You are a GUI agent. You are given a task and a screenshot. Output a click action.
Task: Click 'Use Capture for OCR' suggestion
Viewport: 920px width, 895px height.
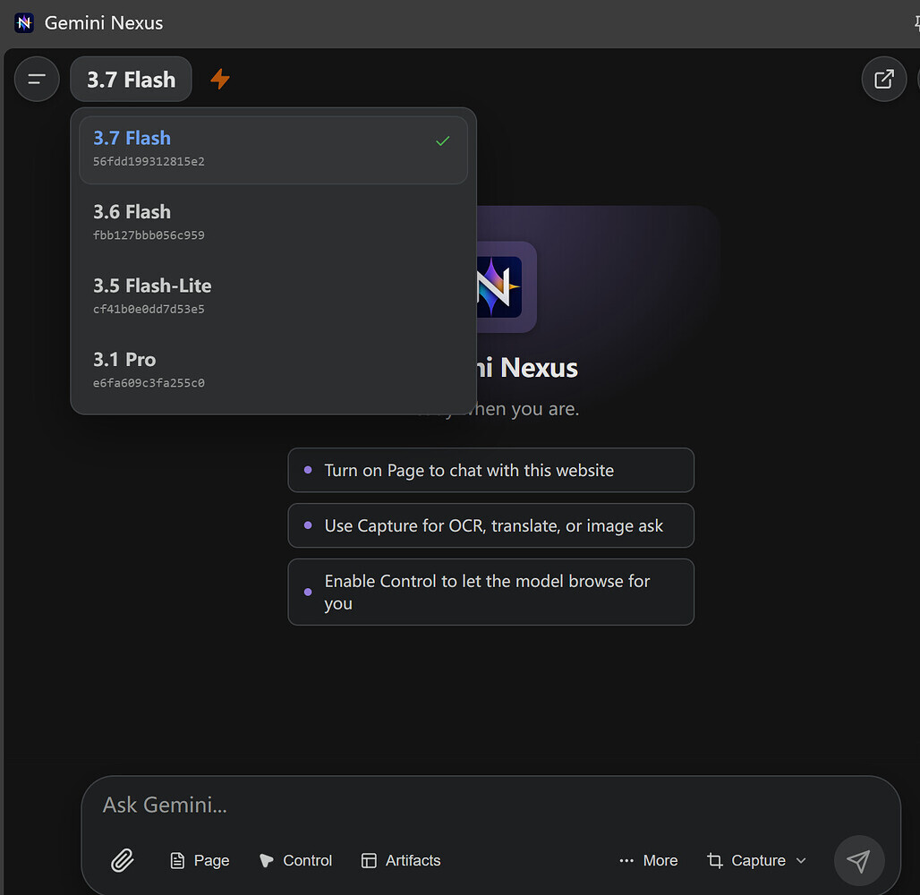tap(491, 525)
